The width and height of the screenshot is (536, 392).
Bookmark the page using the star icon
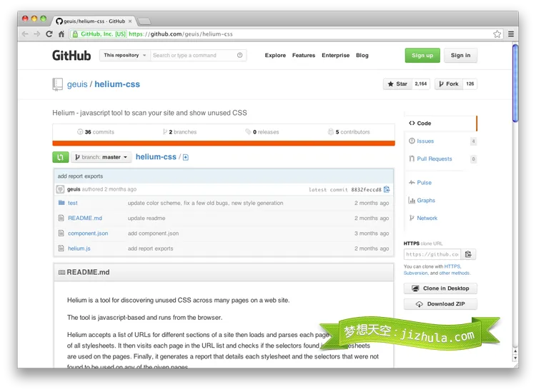497,34
